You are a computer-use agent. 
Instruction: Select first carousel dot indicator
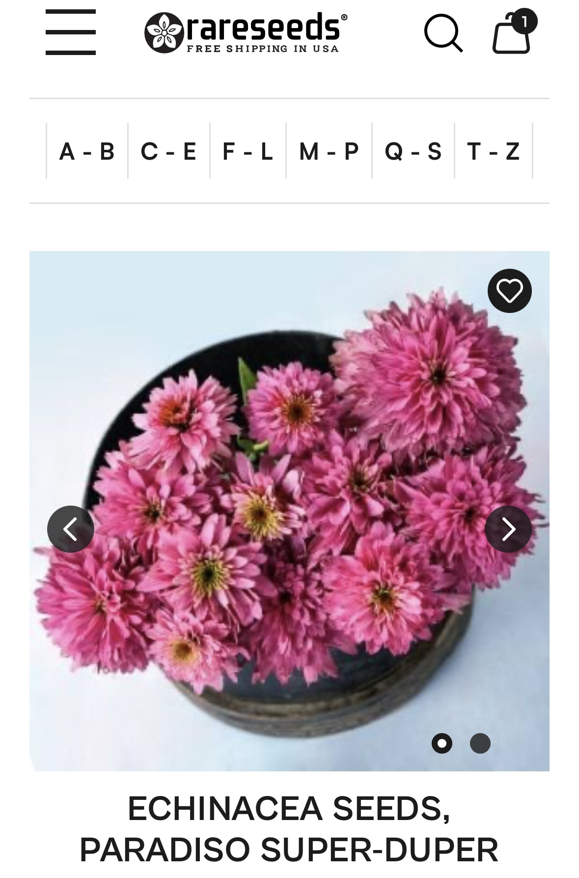click(x=442, y=743)
